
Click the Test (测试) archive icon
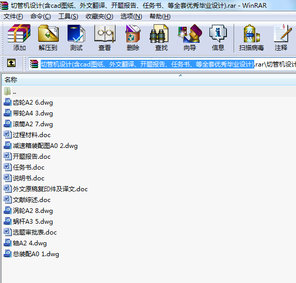click(x=76, y=34)
